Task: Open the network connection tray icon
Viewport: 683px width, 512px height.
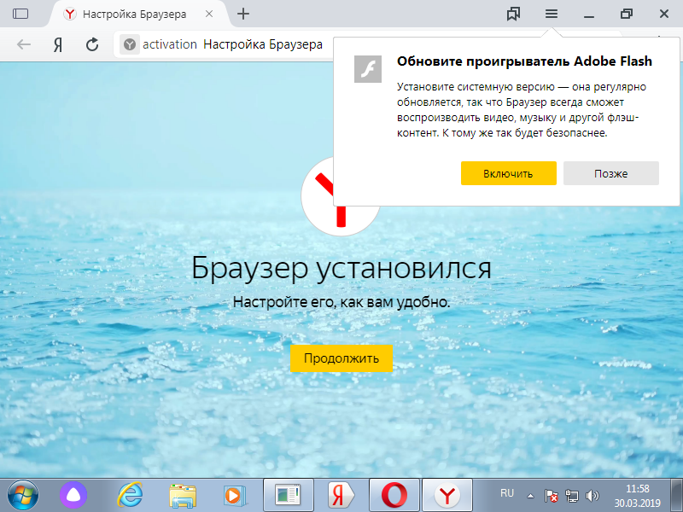Action: point(571,496)
